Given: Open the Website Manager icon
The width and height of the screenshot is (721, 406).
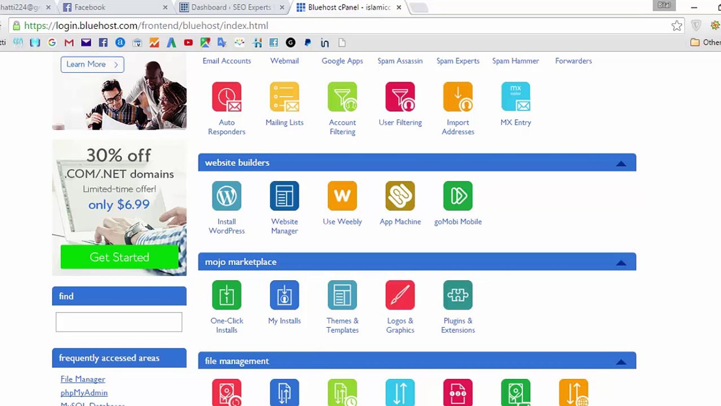Looking at the screenshot, I should (284, 196).
